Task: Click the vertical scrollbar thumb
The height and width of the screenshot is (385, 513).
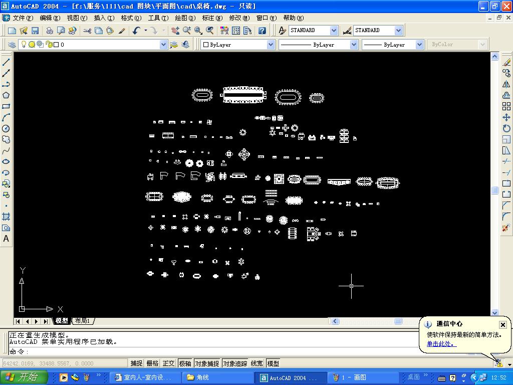Action: coord(494,190)
